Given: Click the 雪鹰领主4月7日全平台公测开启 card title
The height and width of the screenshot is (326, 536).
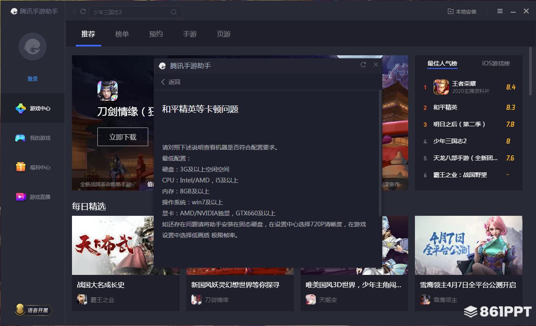Looking at the screenshot, I should click(x=468, y=285).
